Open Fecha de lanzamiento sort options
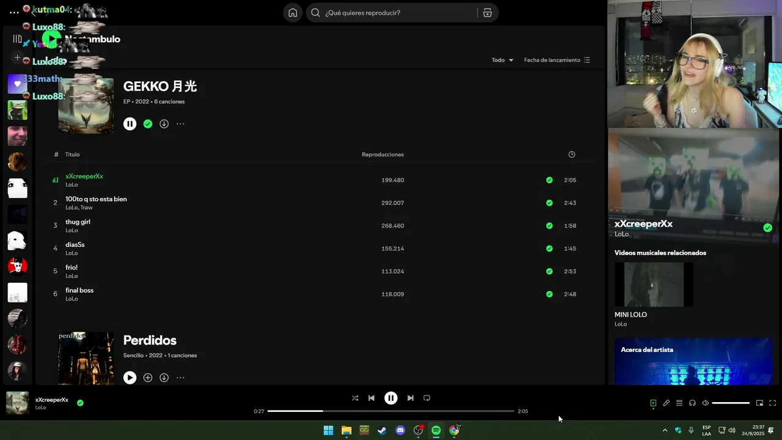 (x=557, y=60)
